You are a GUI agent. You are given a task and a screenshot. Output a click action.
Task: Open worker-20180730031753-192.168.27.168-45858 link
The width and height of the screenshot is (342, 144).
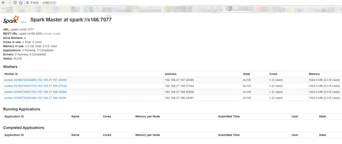pyautogui.click(x=35, y=92)
